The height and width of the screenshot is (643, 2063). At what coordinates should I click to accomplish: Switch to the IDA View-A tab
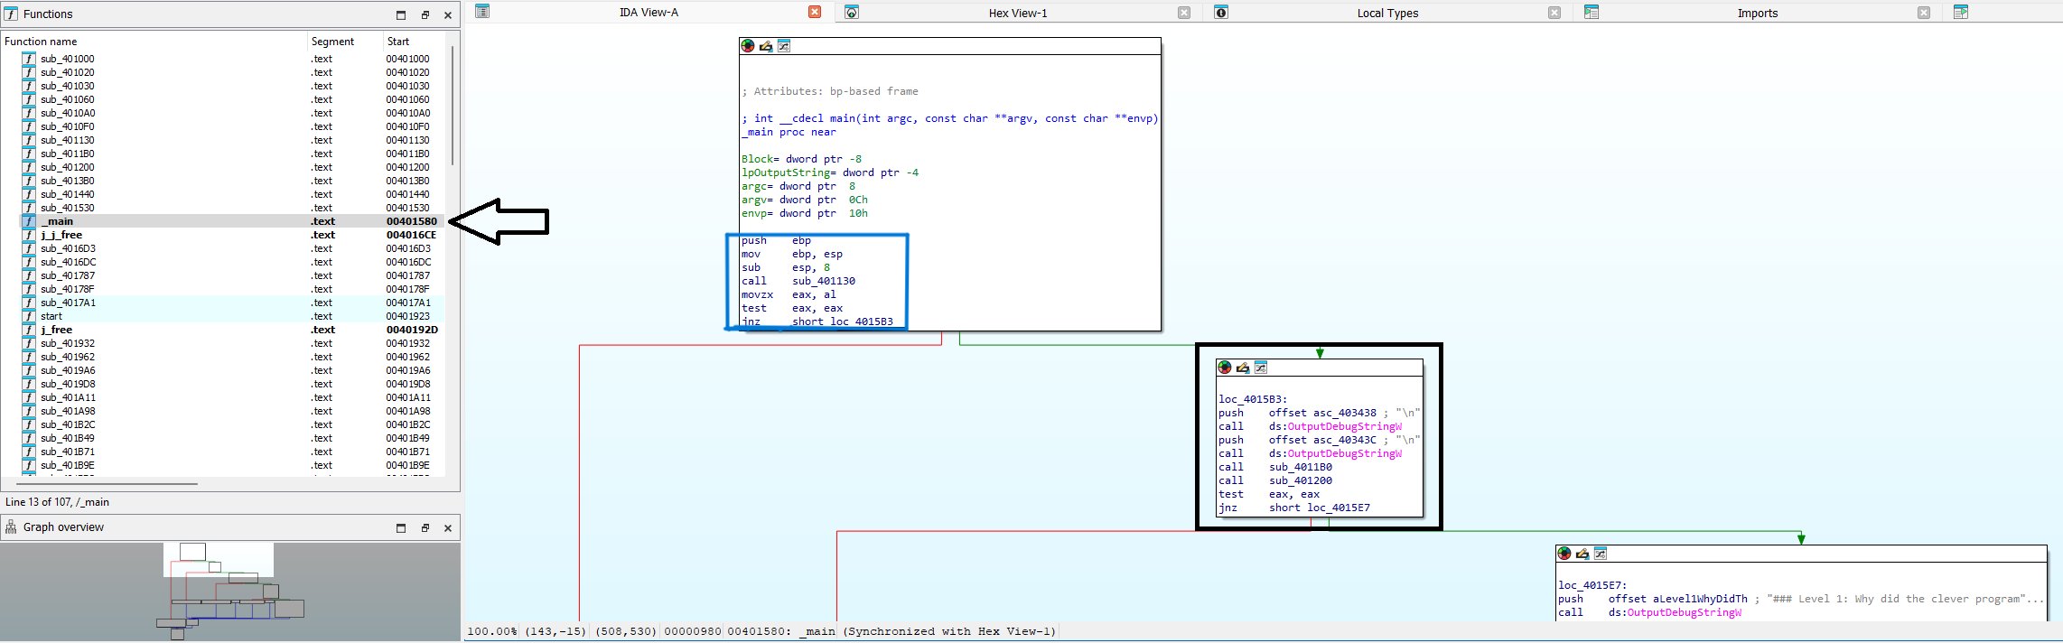pos(649,13)
